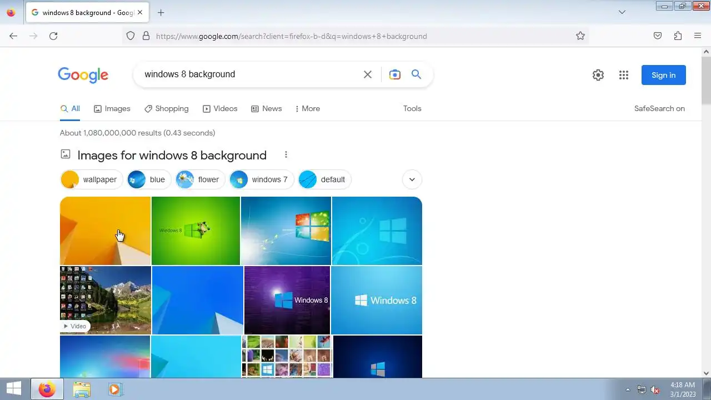711x400 pixels.
Task: Clear the search box text
Action: coord(368,74)
